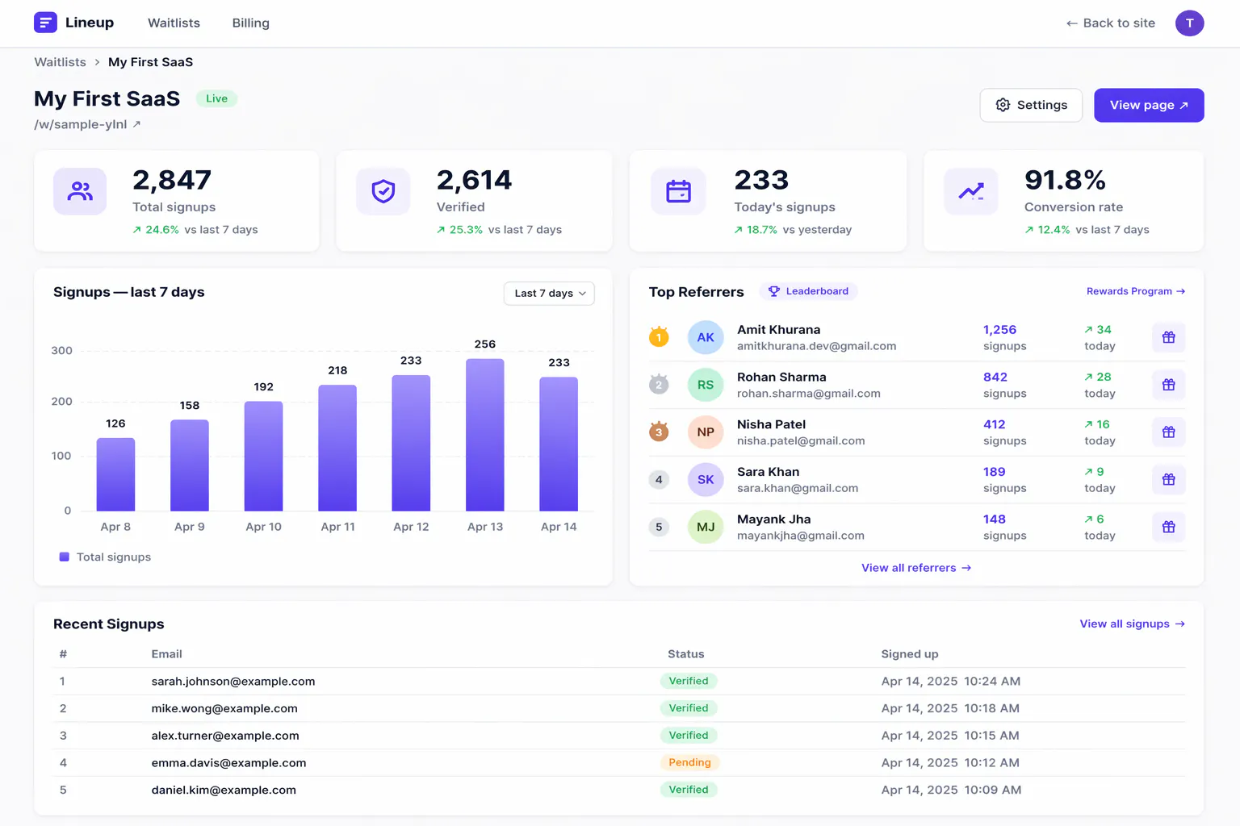This screenshot has width=1240, height=826.
Task: Select email daniel.kim@example.com
Action: pos(224,791)
